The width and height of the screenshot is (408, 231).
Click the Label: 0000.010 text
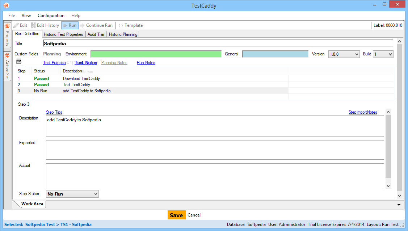click(388, 25)
